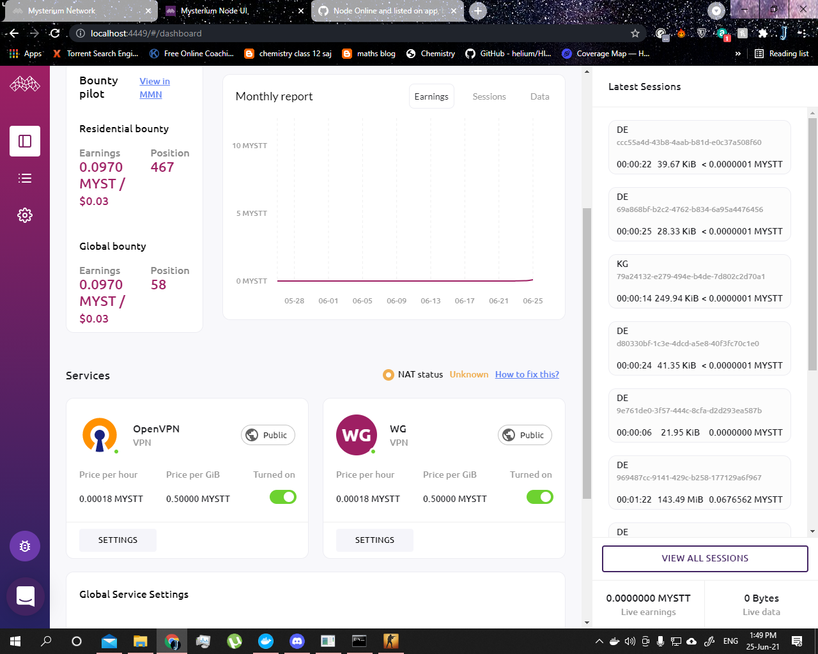The image size is (818, 654).
Task: Switch Monthly report to Sessions view
Action: [x=489, y=96]
